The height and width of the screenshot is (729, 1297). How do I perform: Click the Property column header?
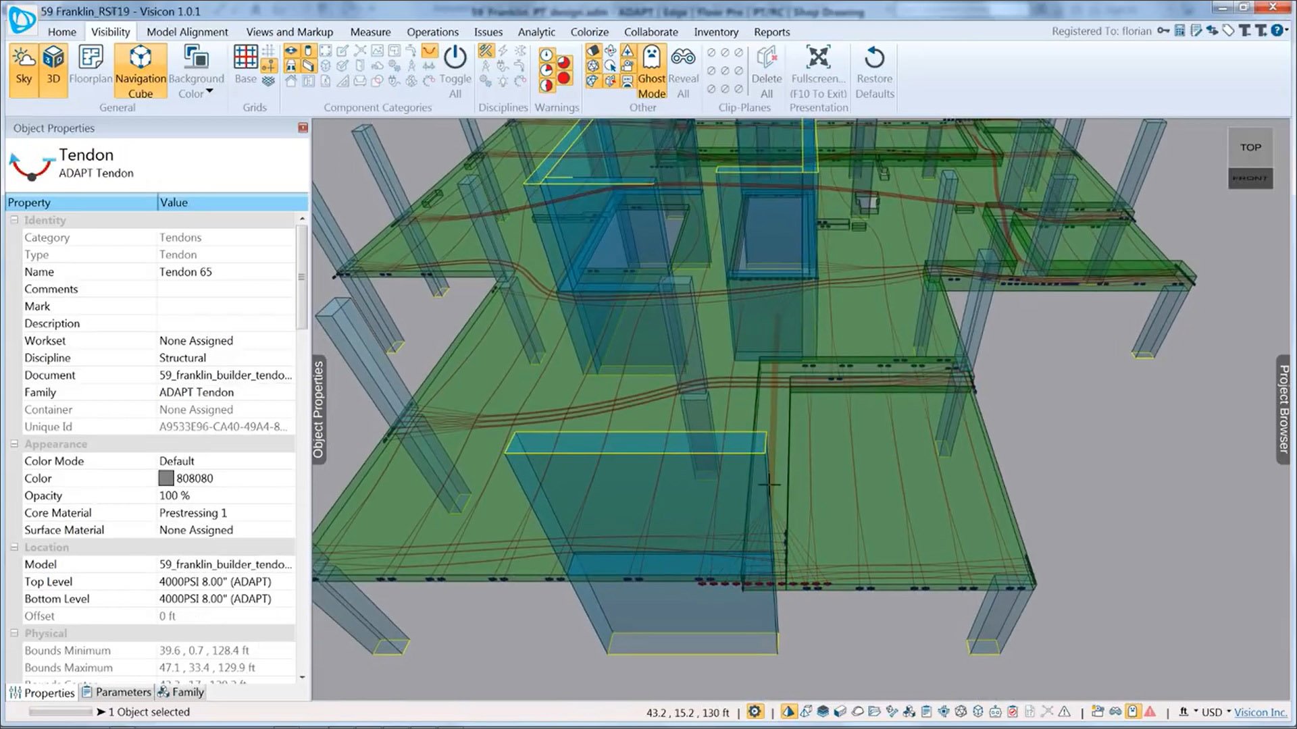click(x=81, y=202)
